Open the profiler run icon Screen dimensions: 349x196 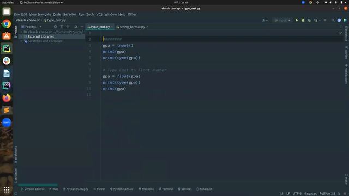tap(316, 20)
